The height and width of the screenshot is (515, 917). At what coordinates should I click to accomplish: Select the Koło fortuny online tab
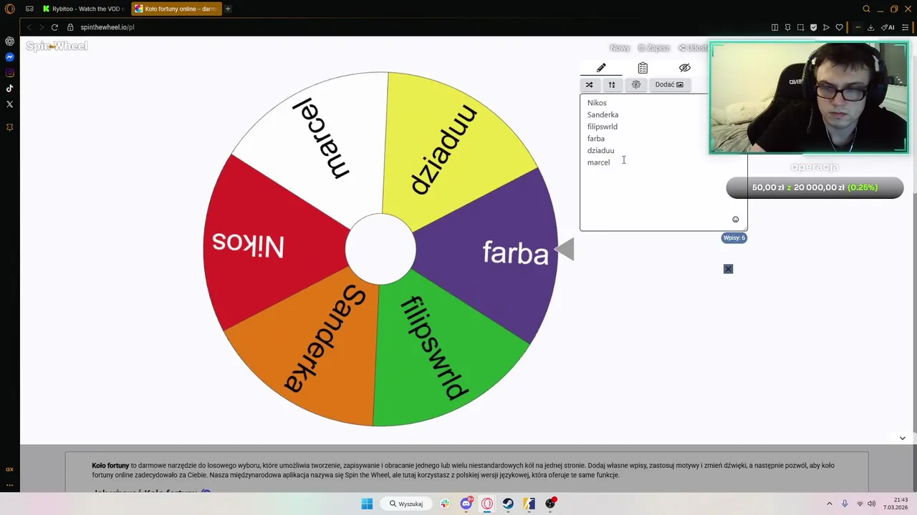(176, 9)
